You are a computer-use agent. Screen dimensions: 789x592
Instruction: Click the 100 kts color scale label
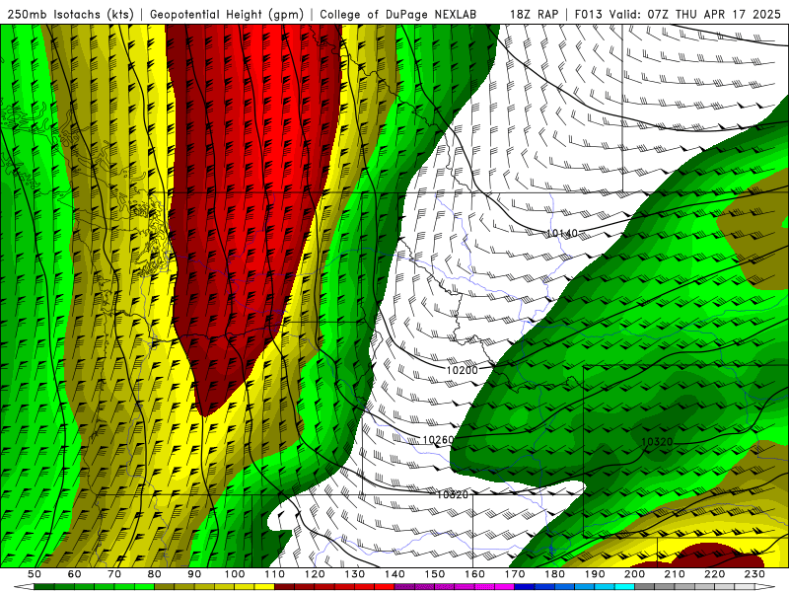click(x=235, y=574)
